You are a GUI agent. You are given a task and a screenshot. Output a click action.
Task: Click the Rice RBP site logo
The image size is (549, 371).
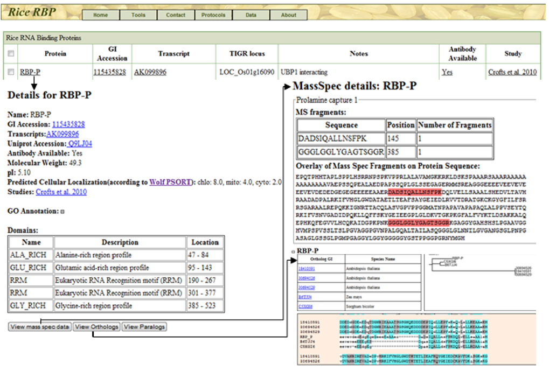(32, 12)
